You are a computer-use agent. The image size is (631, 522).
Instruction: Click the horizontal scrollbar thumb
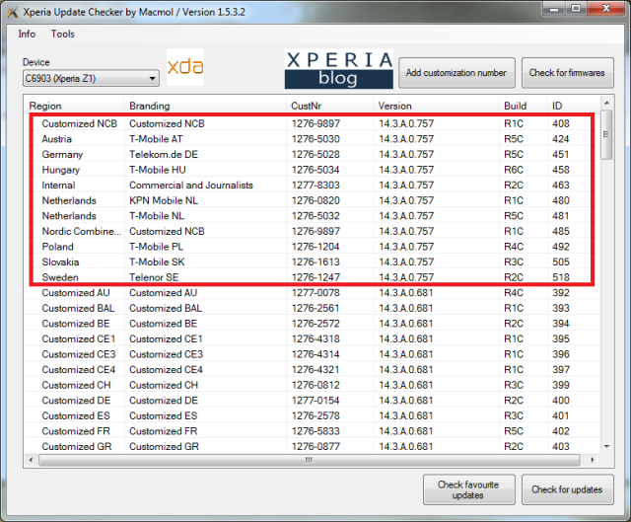pyautogui.click(x=309, y=460)
